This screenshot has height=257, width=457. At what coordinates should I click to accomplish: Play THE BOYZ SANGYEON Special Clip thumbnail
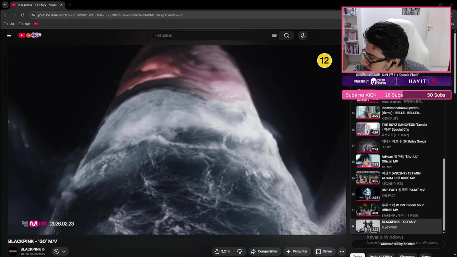[x=368, y=129]
